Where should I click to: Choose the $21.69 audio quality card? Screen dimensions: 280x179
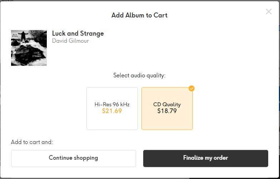(112, 108)
